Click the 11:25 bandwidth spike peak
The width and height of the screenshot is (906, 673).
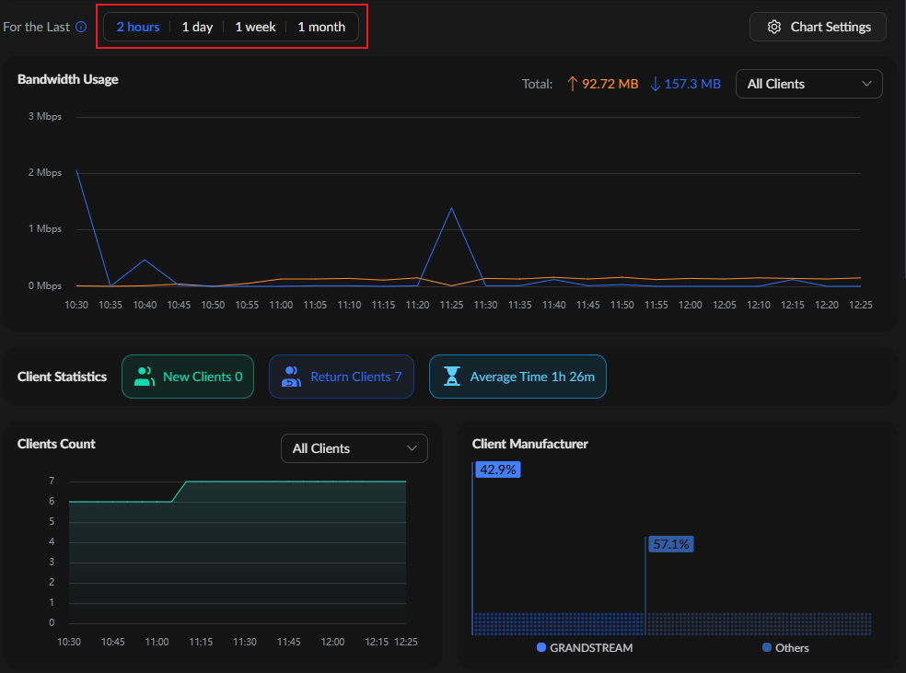tap(451, 208)
